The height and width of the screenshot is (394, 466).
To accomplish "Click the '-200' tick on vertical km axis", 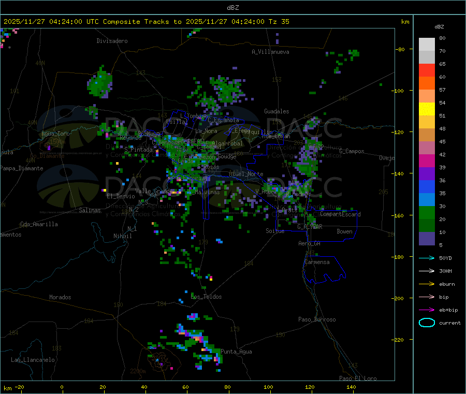I will 399,298.
